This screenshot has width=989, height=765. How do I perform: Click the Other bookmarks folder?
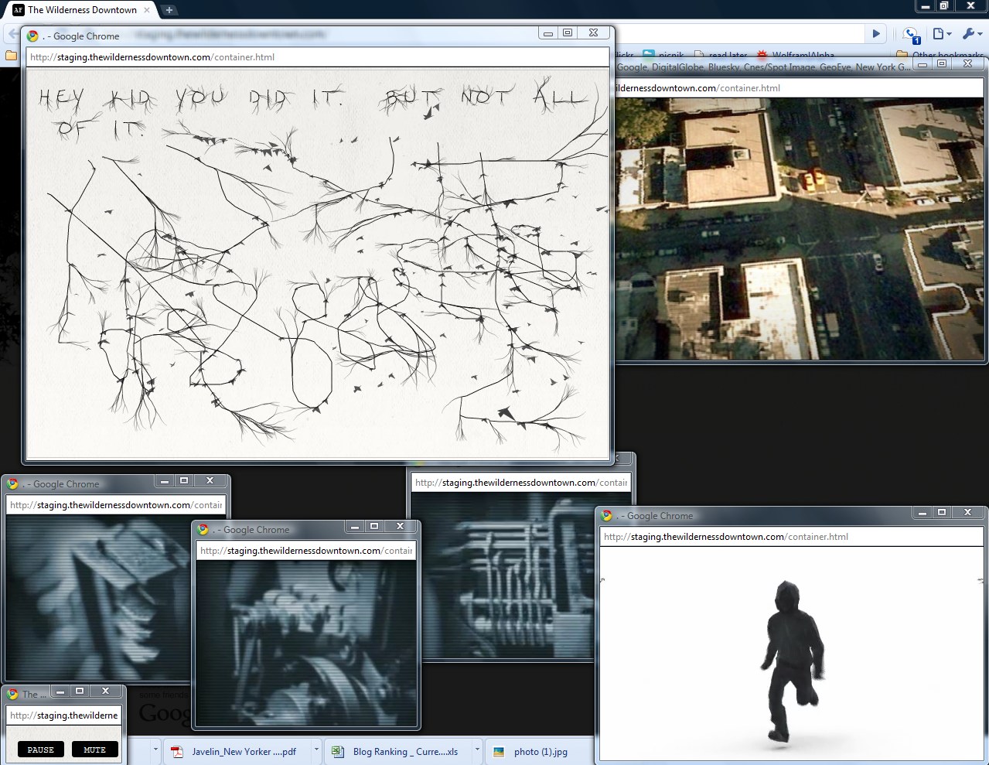click(x=940, y=56)
